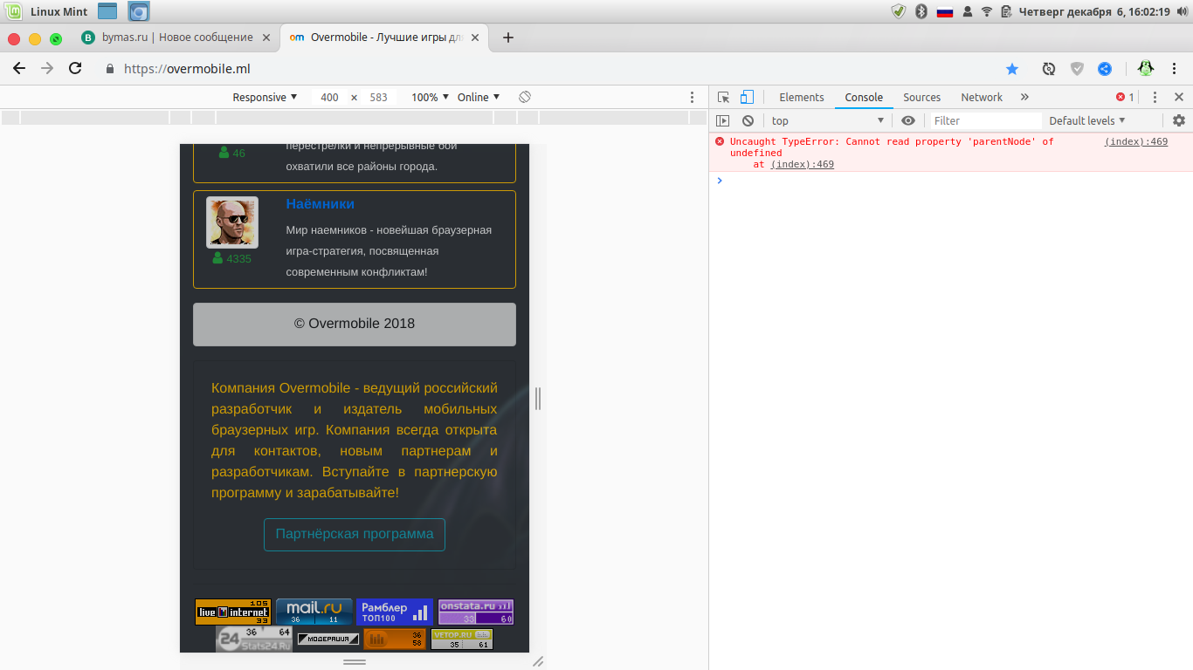Expand the Responsive device dropdown
The width and height of the screenshot is (1193, 670).
(265, 98)
